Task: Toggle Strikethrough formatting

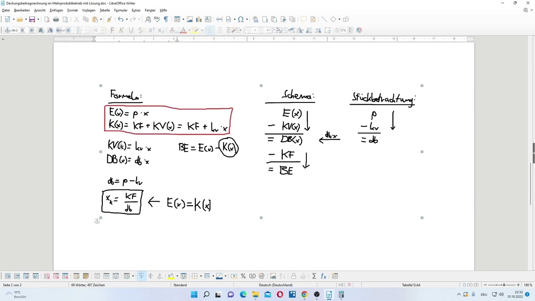Action: click(140, 30)
